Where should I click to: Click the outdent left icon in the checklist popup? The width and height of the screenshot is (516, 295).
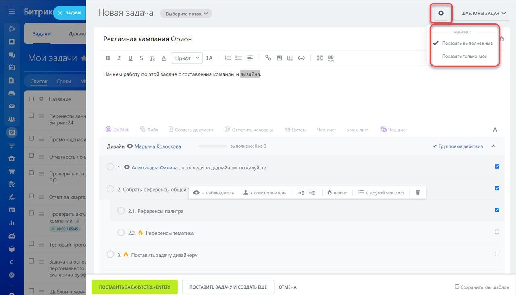coord(312,193)
